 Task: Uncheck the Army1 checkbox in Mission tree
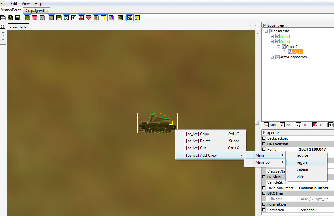pyautogui.click(x=277, y=36)
